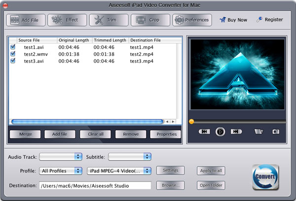Click the open snapshot folder icon
Screen dimensions: 296x201
[x=259, y=132]
